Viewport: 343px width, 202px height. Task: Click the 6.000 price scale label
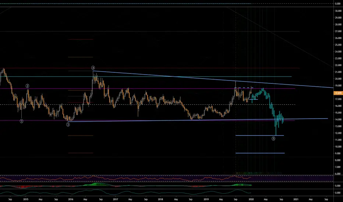(338, 174)
